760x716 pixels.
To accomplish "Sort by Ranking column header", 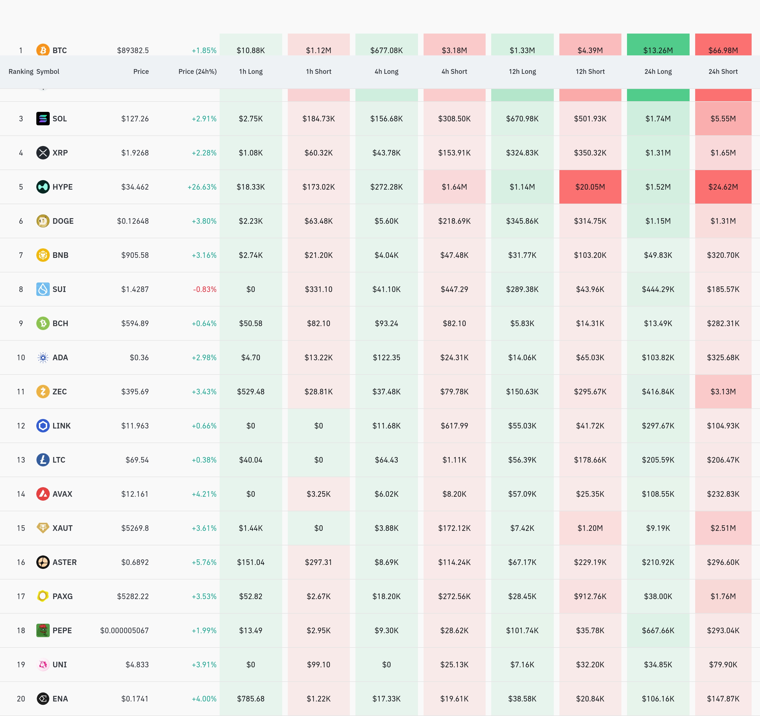I will [x=21, y=72].
